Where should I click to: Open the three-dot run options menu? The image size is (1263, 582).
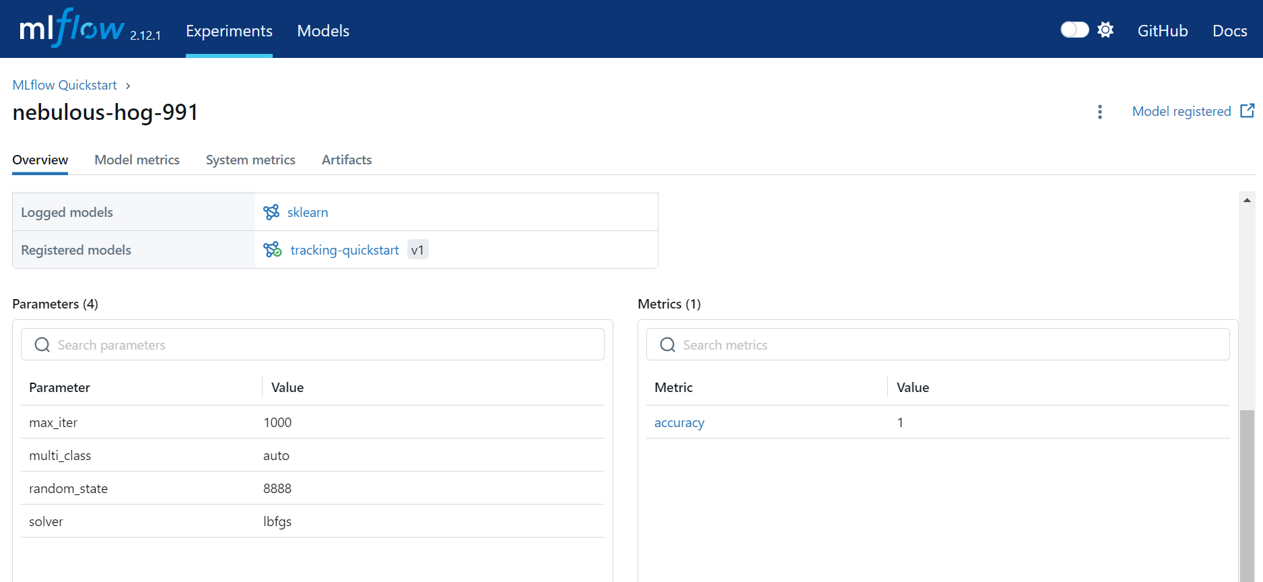point(1100,112)
